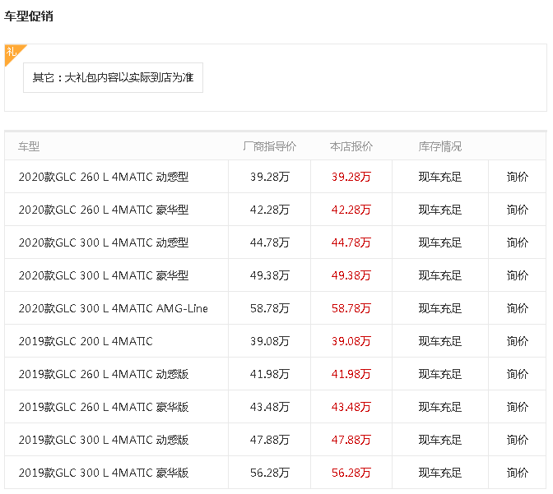Click the 车型促销 heading
Viewport: 553px width, 494px height.
click(29, 16)
